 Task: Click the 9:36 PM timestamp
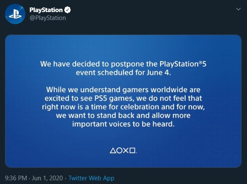click(x=16, y=178)
